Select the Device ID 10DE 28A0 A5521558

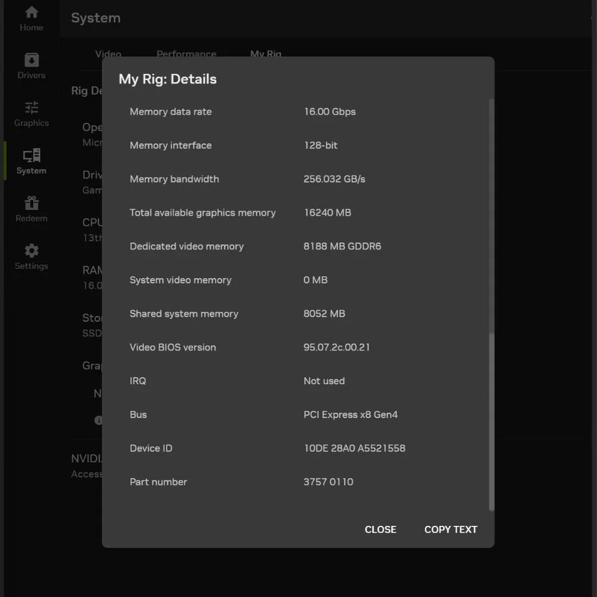pyautogui.click(x=354, y=448)
